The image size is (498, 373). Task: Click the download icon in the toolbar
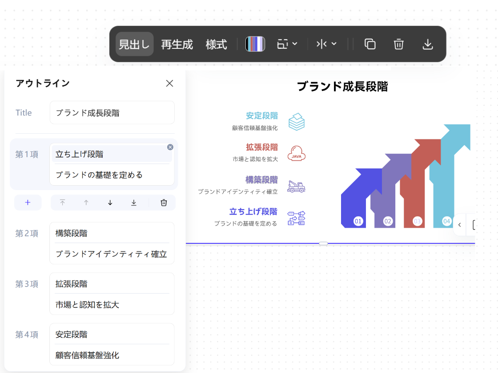(427, 44)
